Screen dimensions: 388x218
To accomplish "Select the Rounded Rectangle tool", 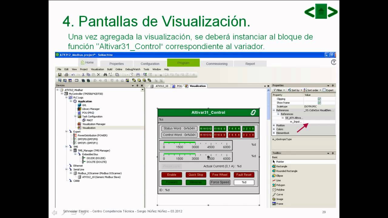I will pyautogui.click(x=285, y=171).
